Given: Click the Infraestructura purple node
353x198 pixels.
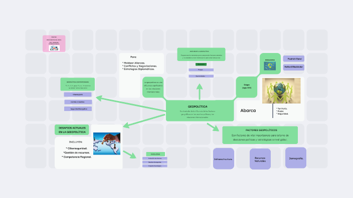Looking at the screenshot, I should point(223,158).
